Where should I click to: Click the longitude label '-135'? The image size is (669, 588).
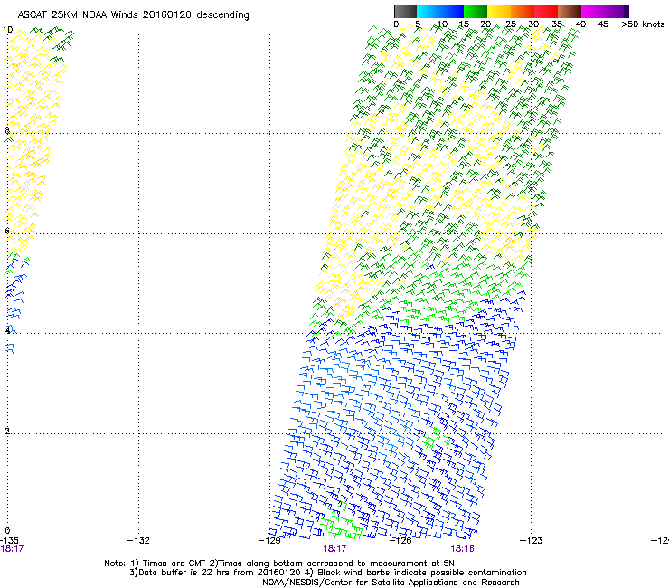click(10, 541)
